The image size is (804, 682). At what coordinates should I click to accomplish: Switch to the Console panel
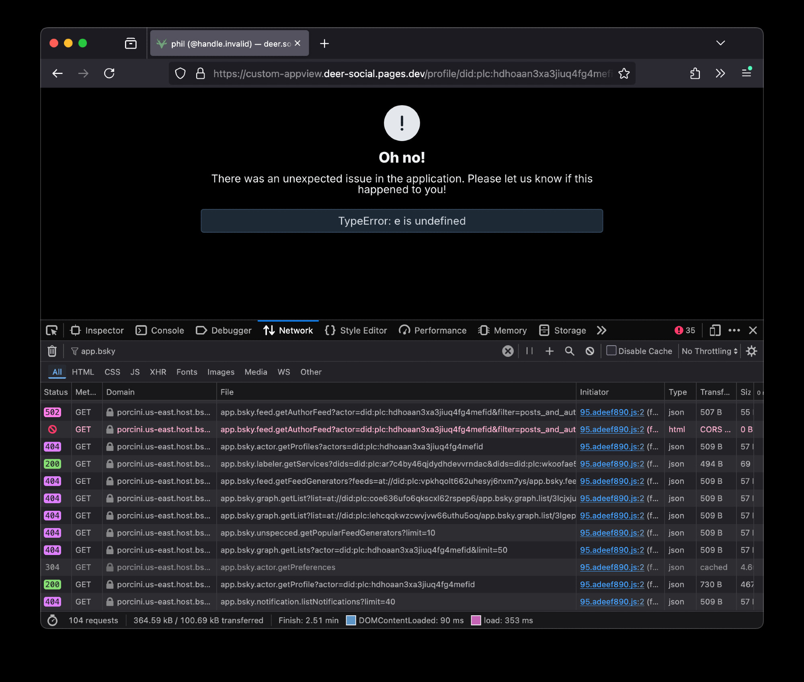(x=160, y=330)
